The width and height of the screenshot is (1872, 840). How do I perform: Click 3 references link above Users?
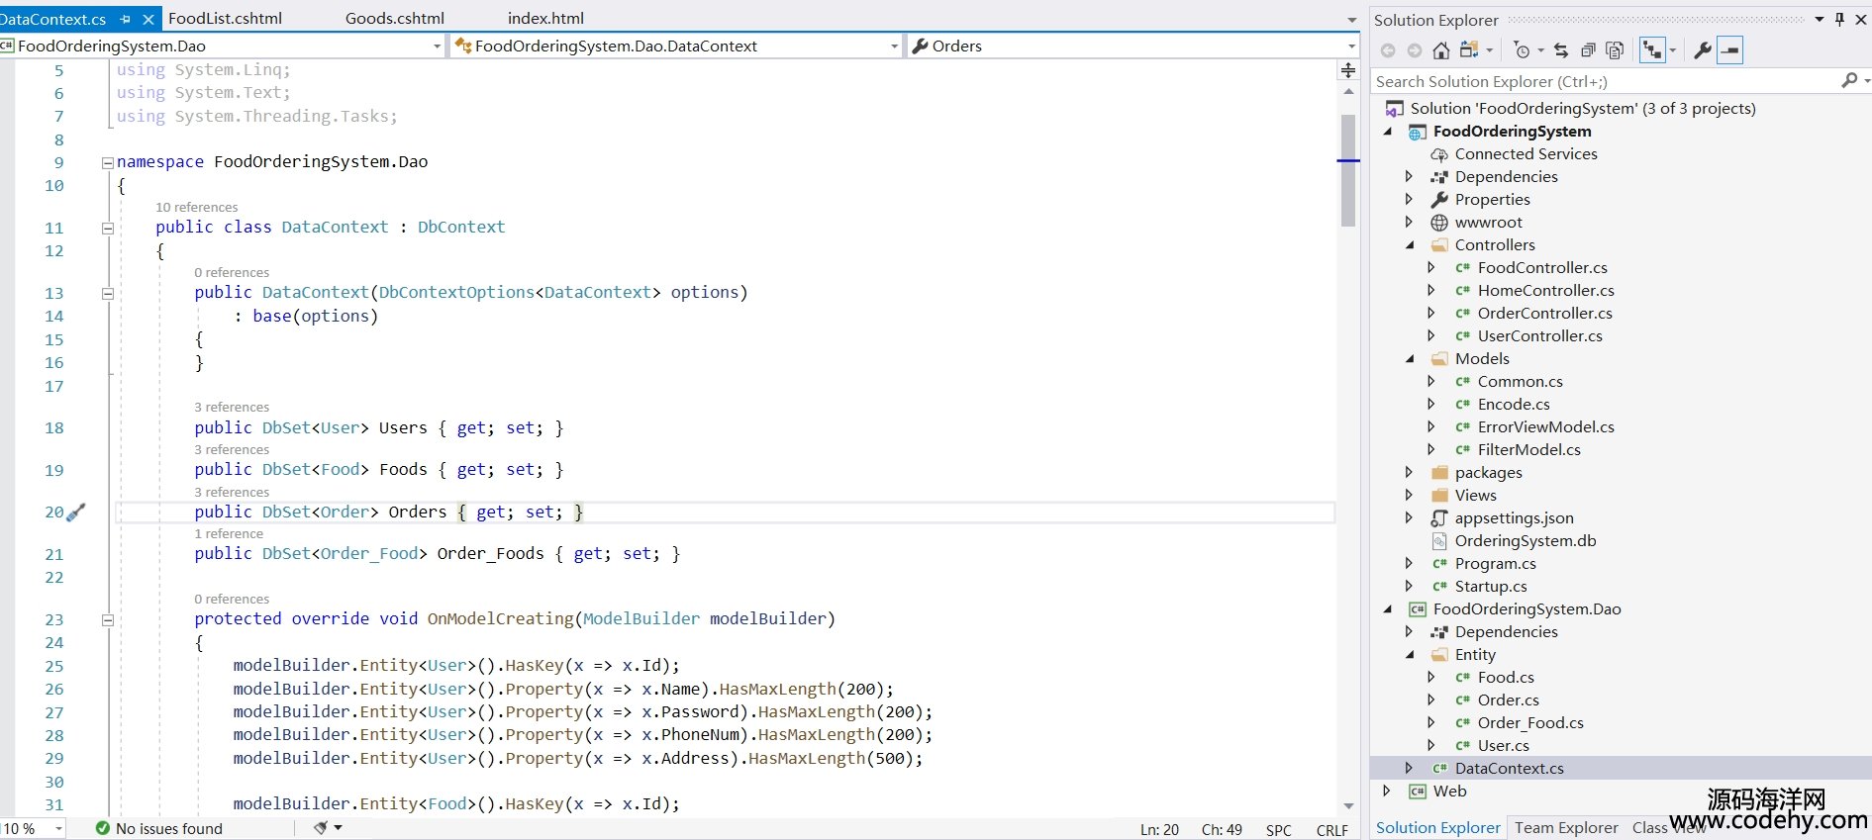pos(232,407)
